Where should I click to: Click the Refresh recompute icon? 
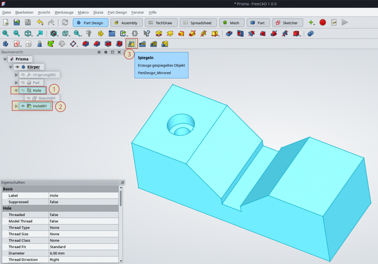pyautogui.click(x=65, y=22)
